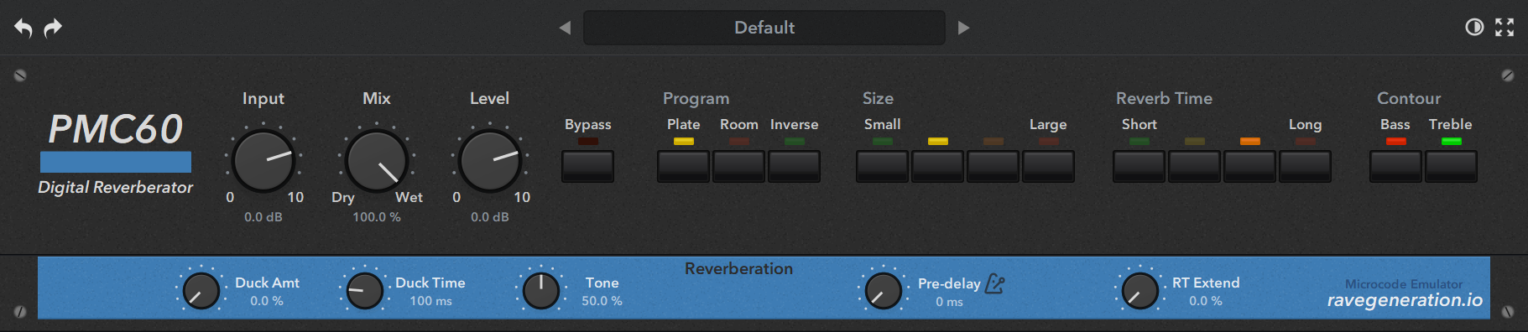Click the RT Extend knob
1528x332 pixels.
click(x=1139, y=291)
